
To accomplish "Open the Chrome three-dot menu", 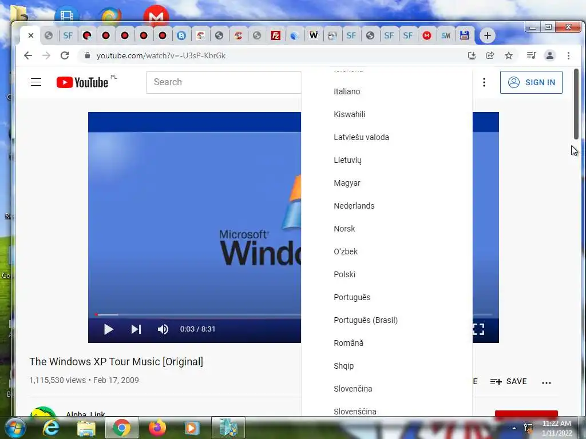I will pyautogui.click(x=568, y=55).
